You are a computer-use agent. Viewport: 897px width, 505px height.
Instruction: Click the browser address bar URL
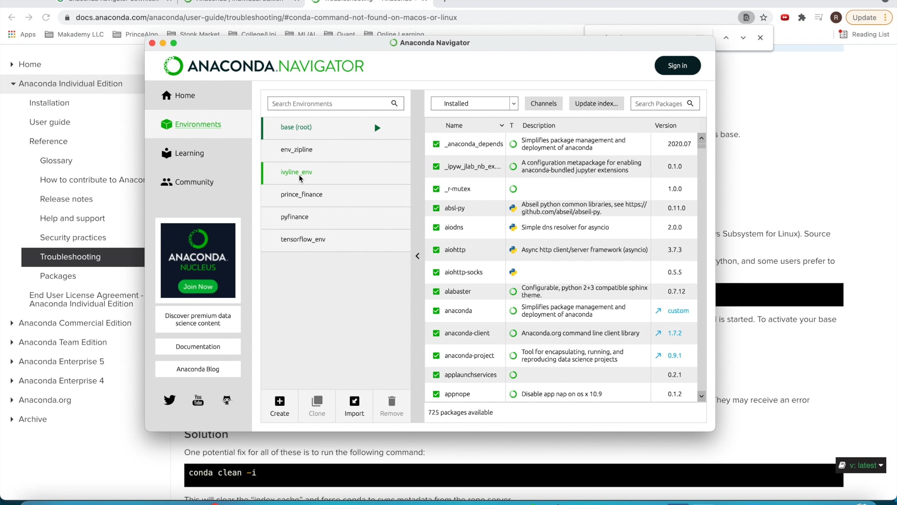coord(266,17)
